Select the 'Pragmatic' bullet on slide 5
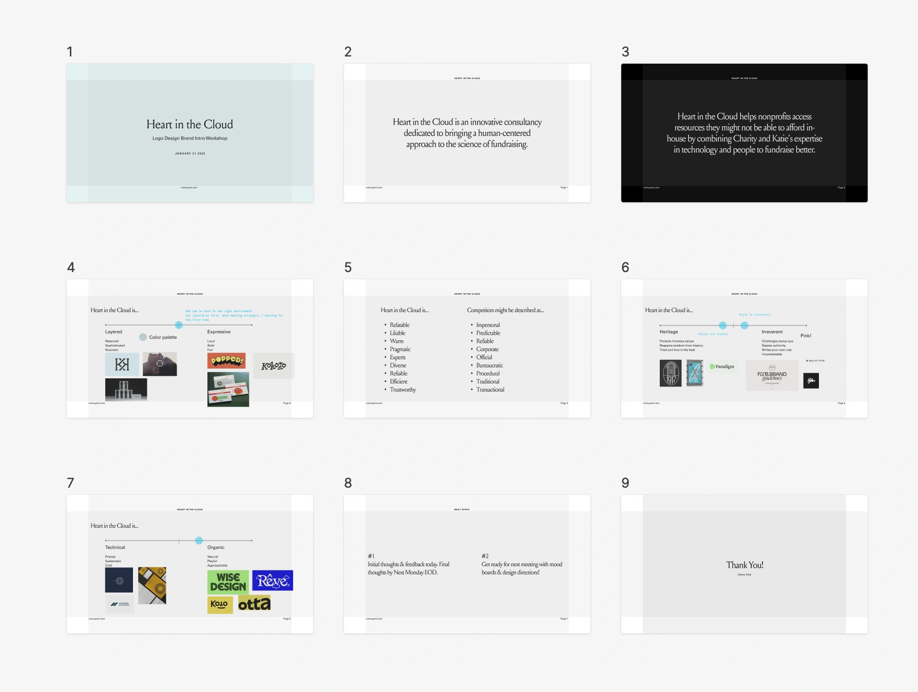Viewport: 918px width, 692px height. [x=400, y=349]
